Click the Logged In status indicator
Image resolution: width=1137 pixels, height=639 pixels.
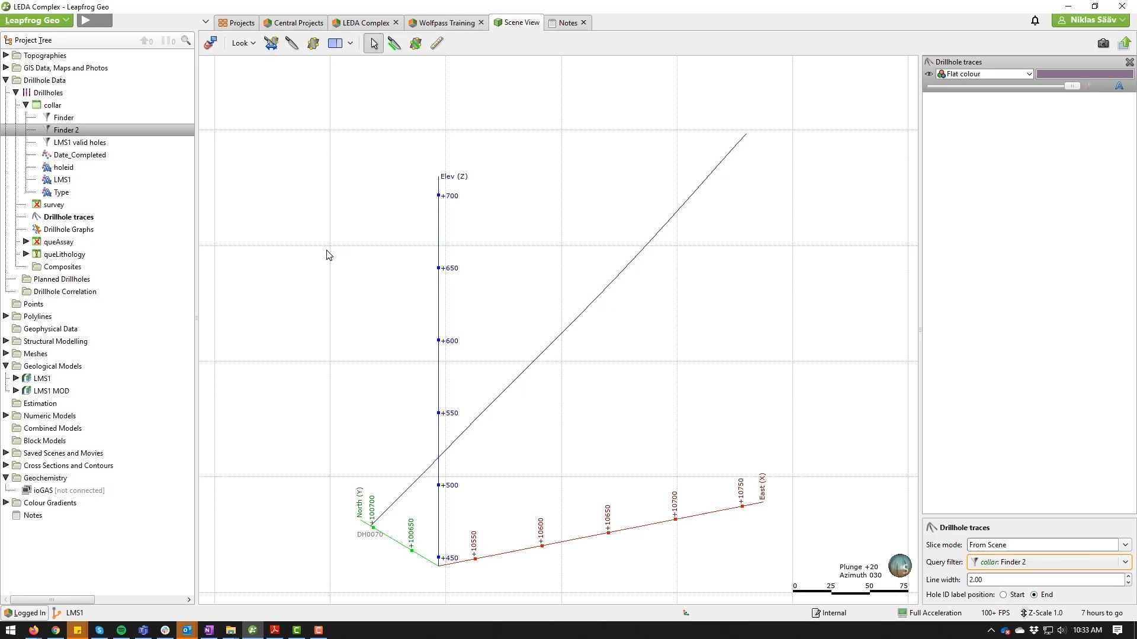tap(24, 612)
